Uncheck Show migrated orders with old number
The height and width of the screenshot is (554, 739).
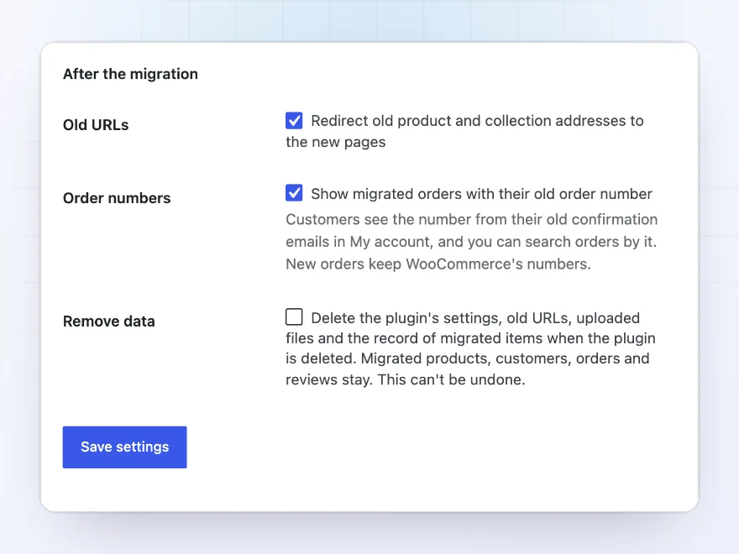294,193
